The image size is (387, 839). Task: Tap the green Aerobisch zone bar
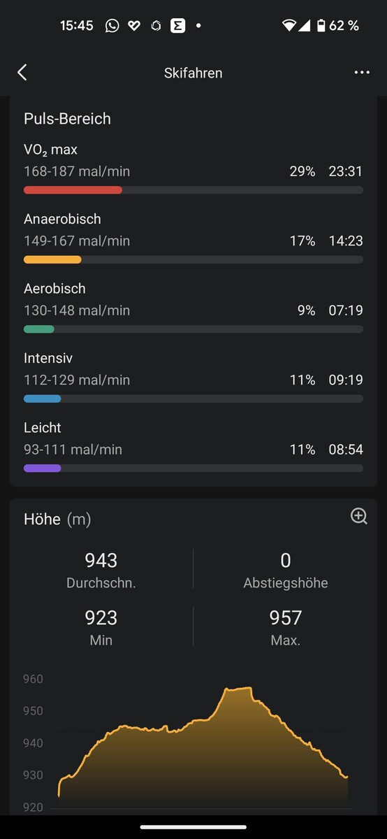pos(193,329)
